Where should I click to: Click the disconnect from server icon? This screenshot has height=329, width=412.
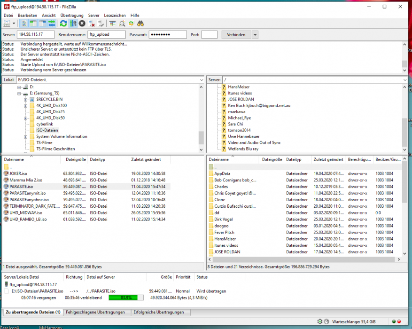click(92, 23)
